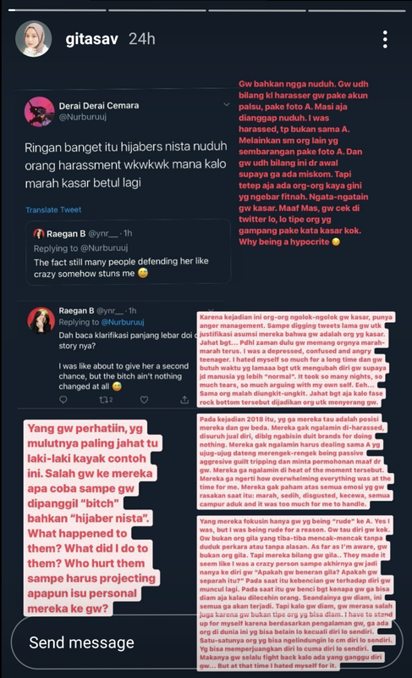Jump to the first story progress segment
412x678 pixels.
click(57, 10)
